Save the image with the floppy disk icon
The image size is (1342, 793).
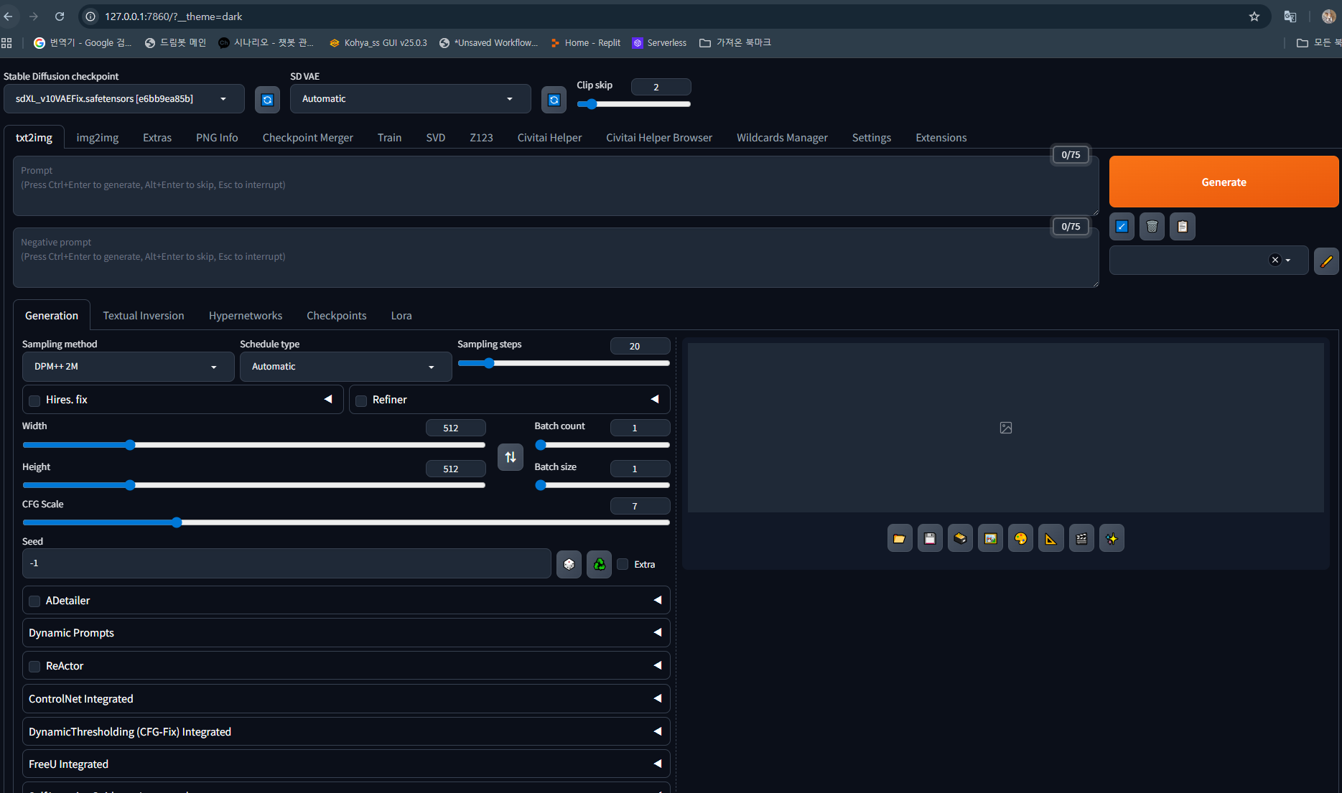pyautogui.click(x=930, y=538)
